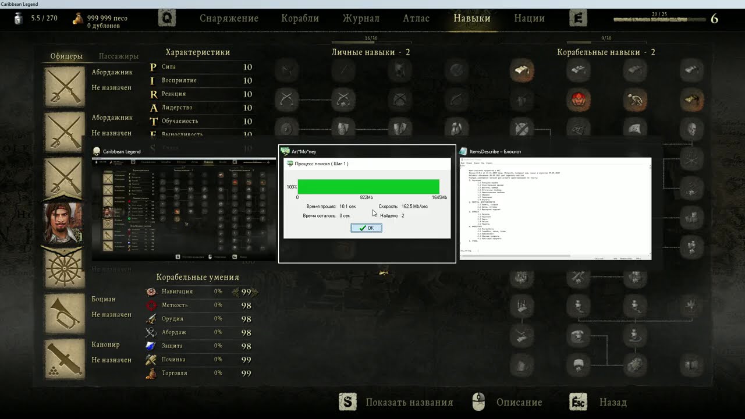Click the Описание mouse-hint button

point(506,402)
